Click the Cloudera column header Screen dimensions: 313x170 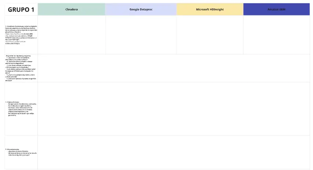pos(71,10)
